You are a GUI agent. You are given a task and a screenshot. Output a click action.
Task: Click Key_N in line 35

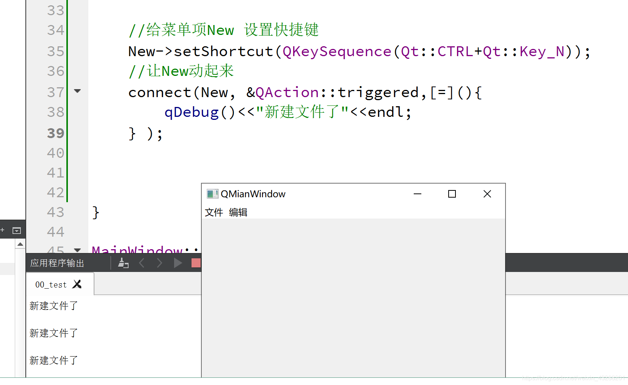click(x=542, y=52)
